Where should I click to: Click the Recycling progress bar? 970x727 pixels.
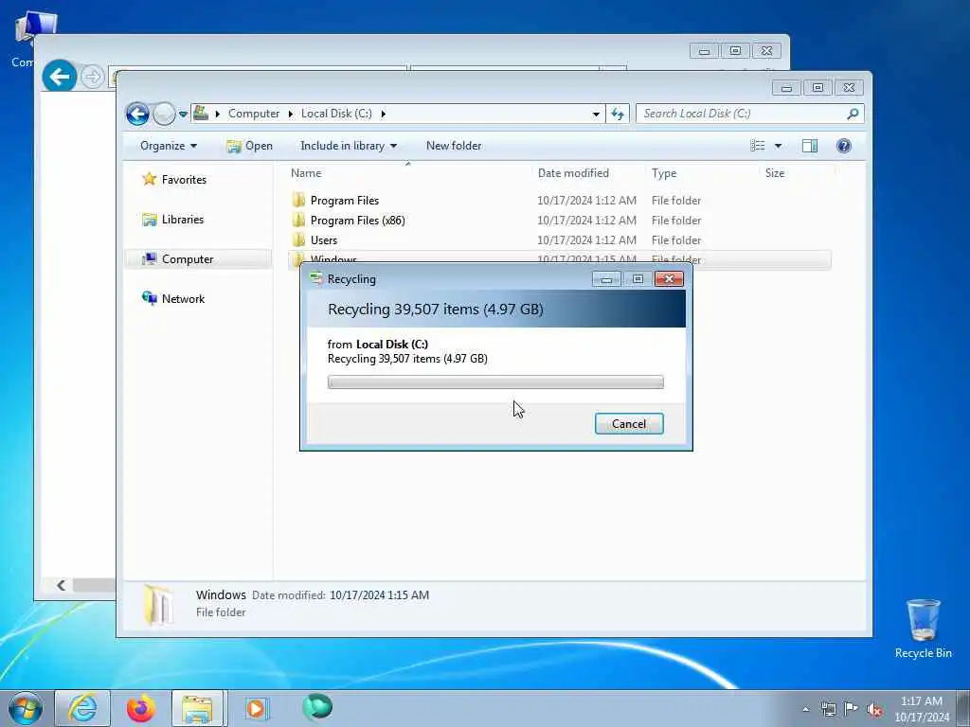(495, 382)
